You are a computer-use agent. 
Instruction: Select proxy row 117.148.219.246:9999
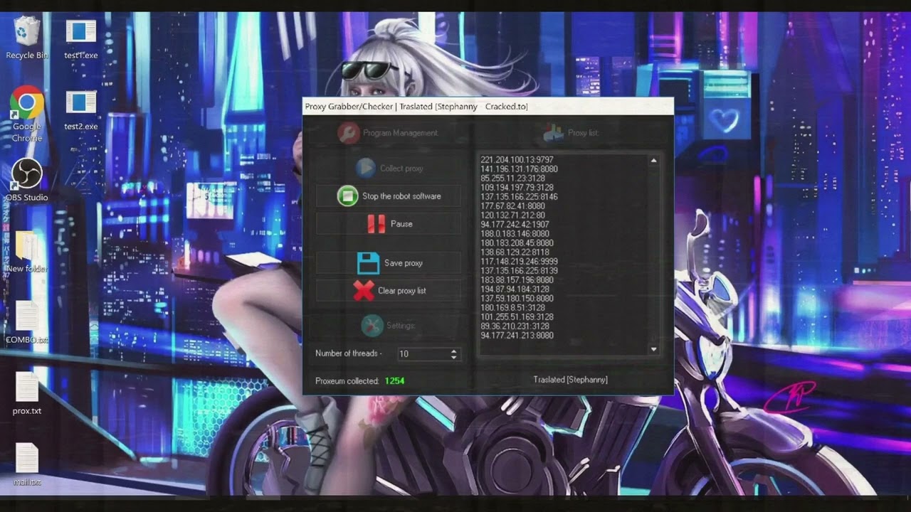click(520, 262)
